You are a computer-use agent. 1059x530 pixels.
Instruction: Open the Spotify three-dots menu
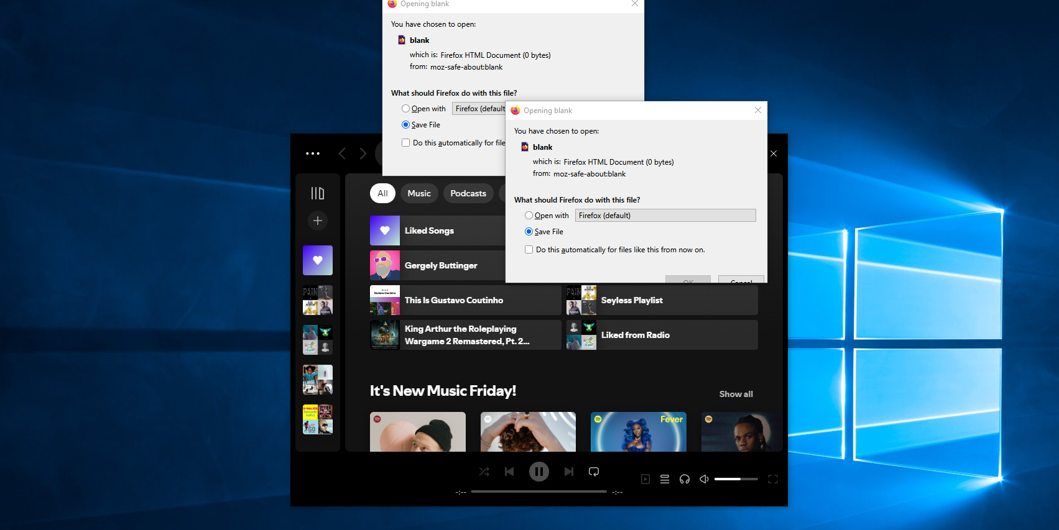313,153
